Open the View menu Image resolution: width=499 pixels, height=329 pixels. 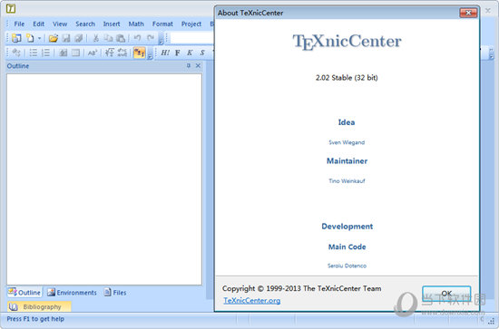(60, 24)
